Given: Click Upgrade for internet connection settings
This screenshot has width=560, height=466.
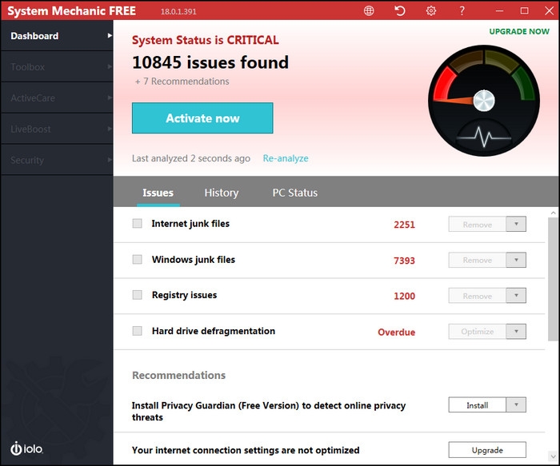Looking at the screenshot, I should [487, 450].
